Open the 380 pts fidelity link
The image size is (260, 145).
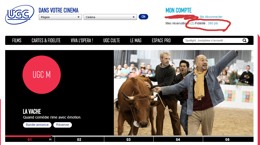pos(213,23)
